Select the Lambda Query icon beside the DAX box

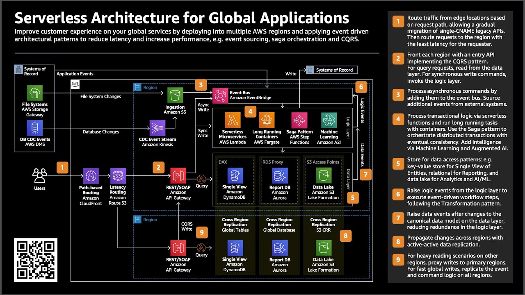point(201,179)
